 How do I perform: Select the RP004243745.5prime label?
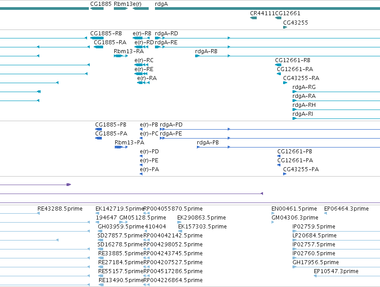pos(173,254)
